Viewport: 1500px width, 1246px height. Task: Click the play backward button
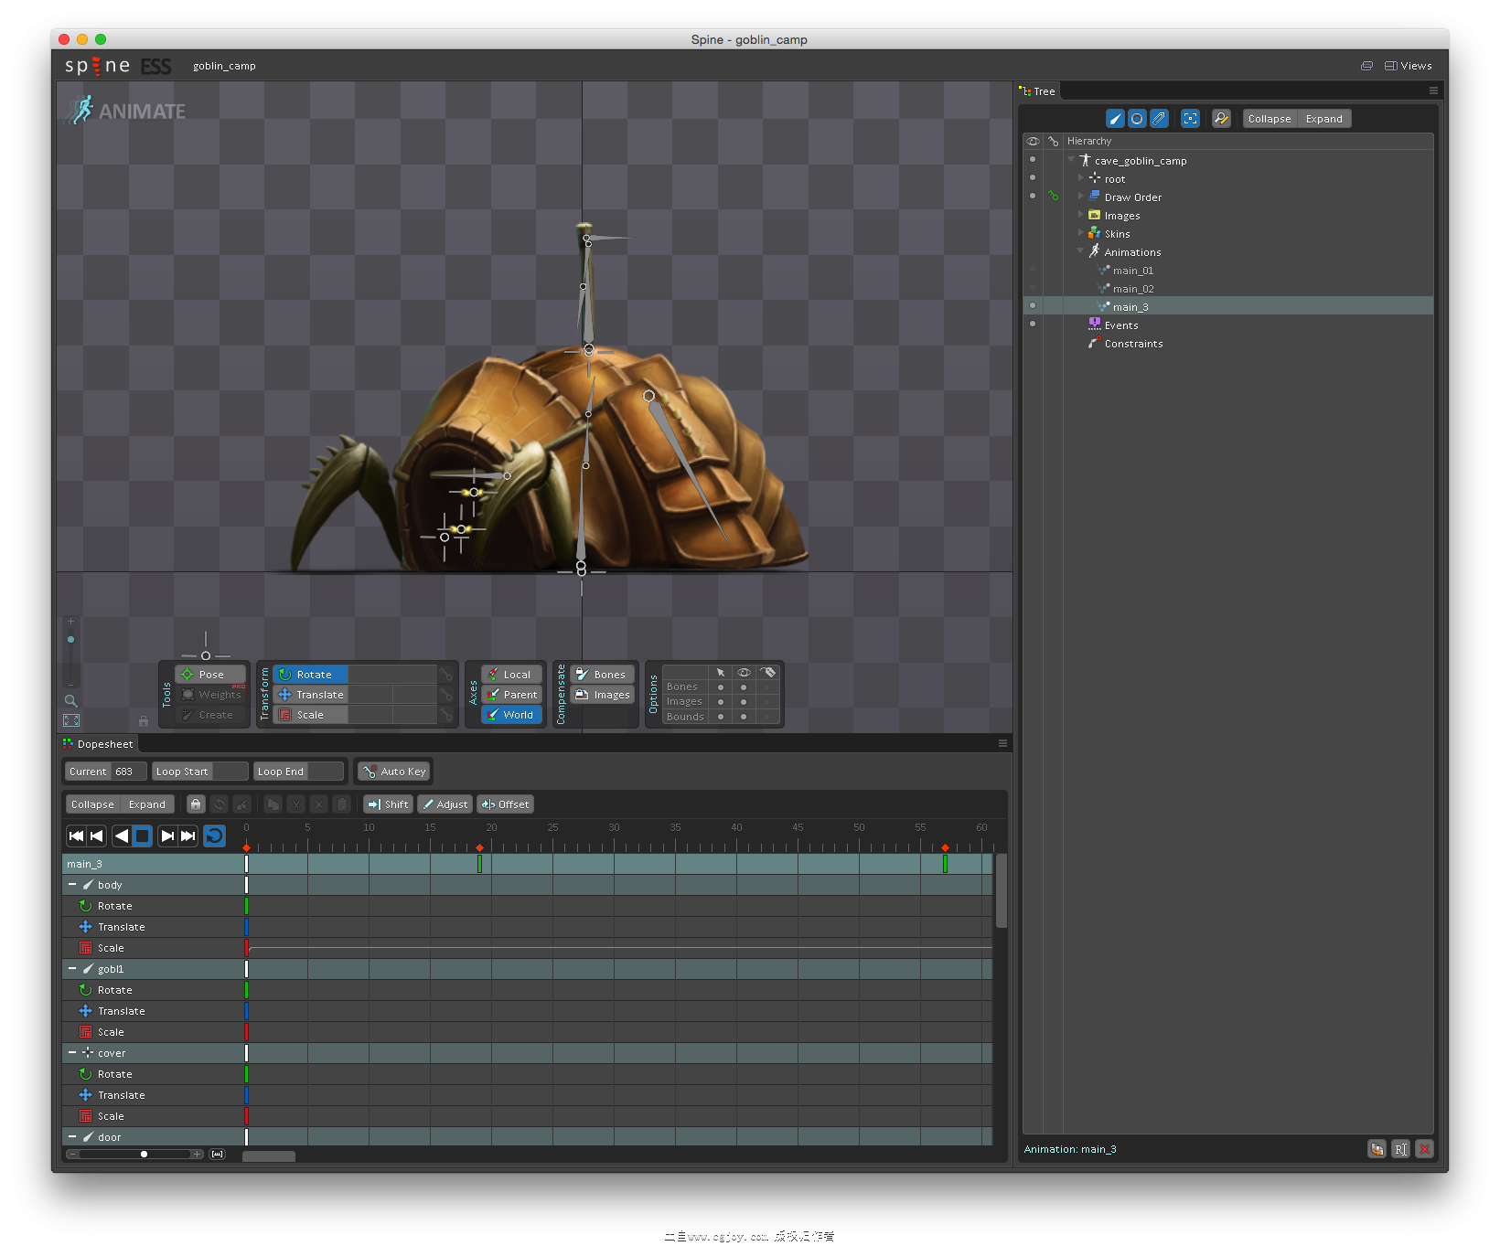[x=121, y=836]
